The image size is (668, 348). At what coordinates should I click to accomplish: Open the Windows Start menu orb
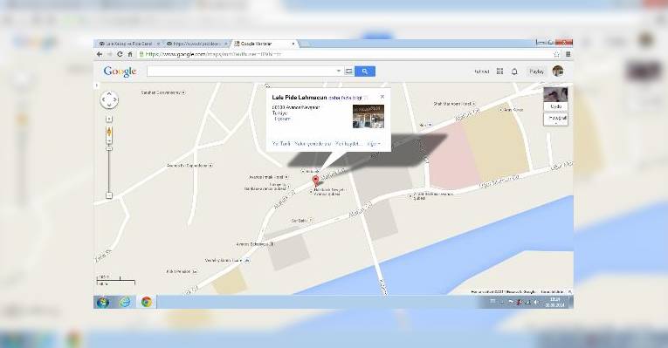[103, 302]
